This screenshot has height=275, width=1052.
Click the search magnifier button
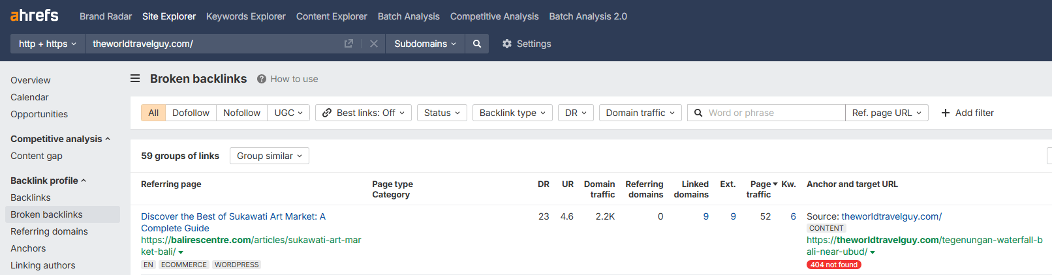pos(477,44)
